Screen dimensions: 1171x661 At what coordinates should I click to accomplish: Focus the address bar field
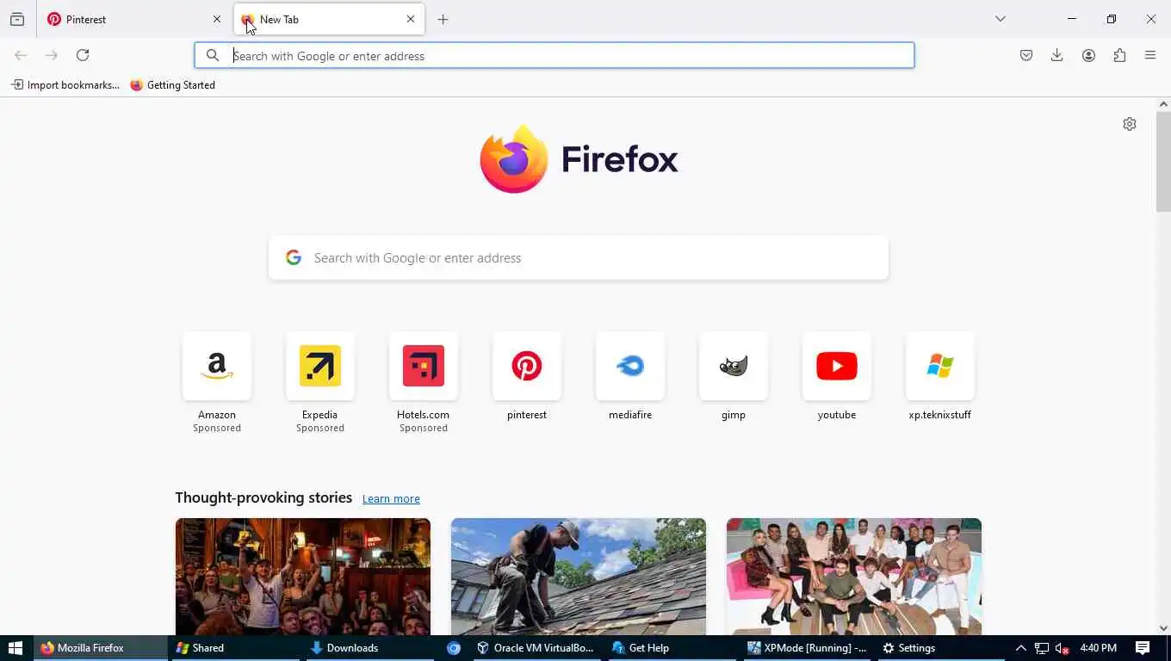click(554, 55)
